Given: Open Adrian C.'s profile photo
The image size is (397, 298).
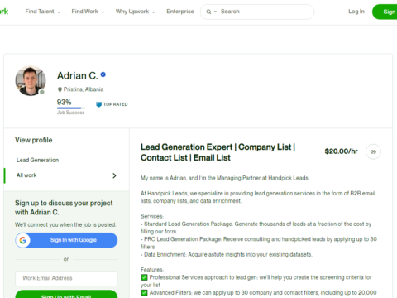Looking at the screenshot, I should (x=31, y=80).
